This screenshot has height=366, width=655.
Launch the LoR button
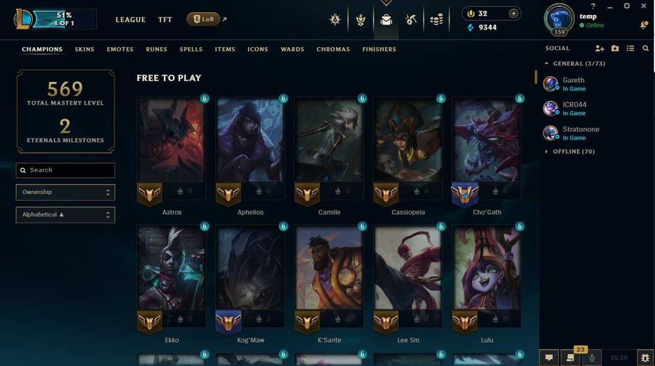(203, 19)
